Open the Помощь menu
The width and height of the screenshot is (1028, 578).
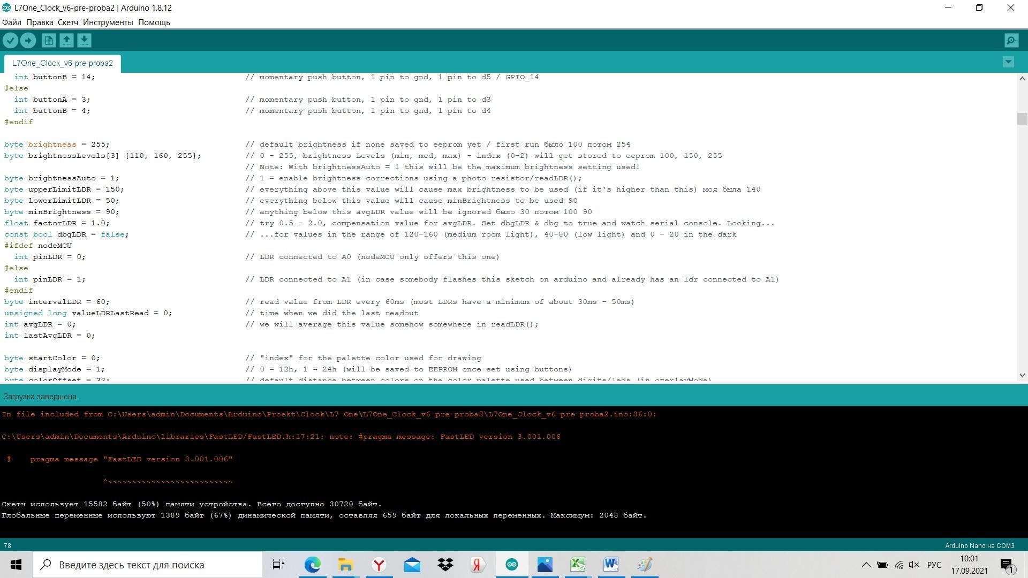point(154,22)
